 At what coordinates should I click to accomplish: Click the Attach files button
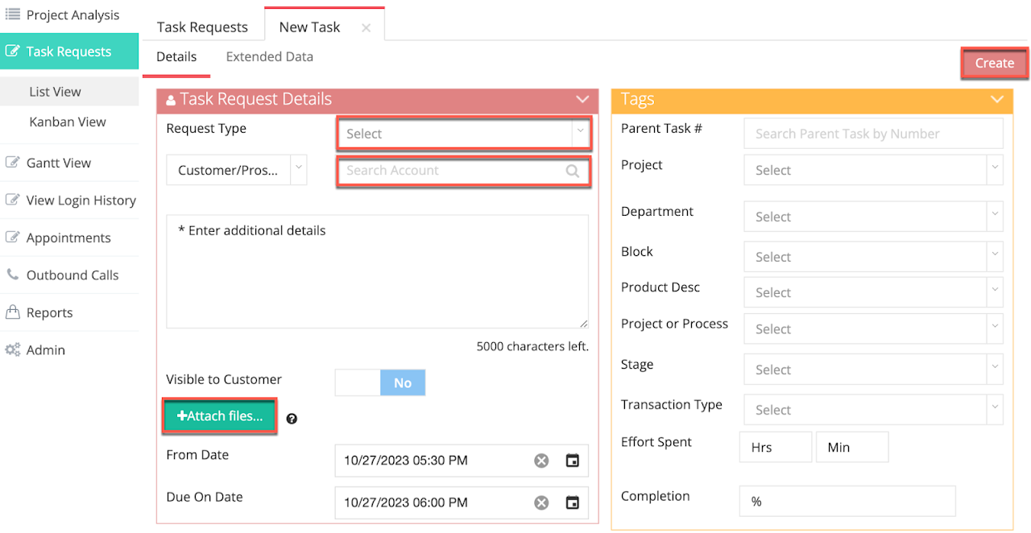[x=220, y=416]
